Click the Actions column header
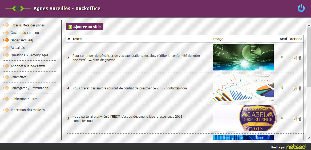 (x=296, y=39)
